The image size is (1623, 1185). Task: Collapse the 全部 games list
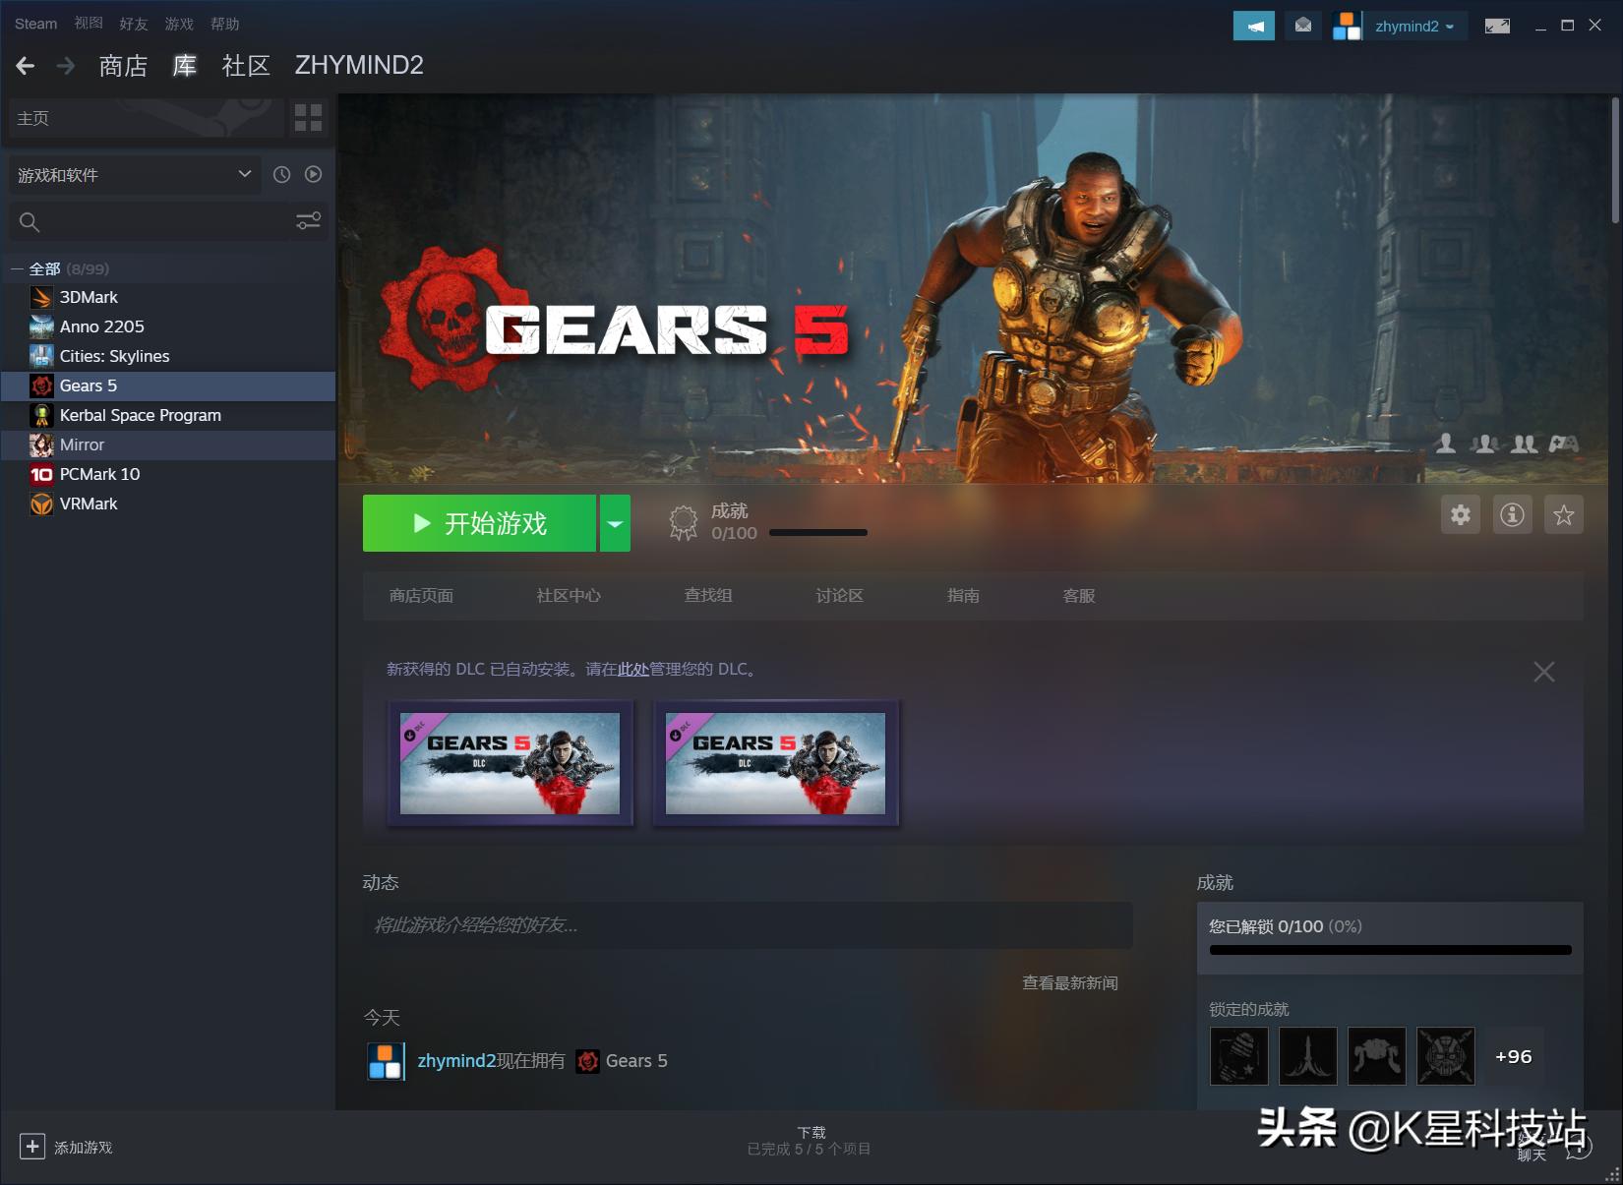17,268
